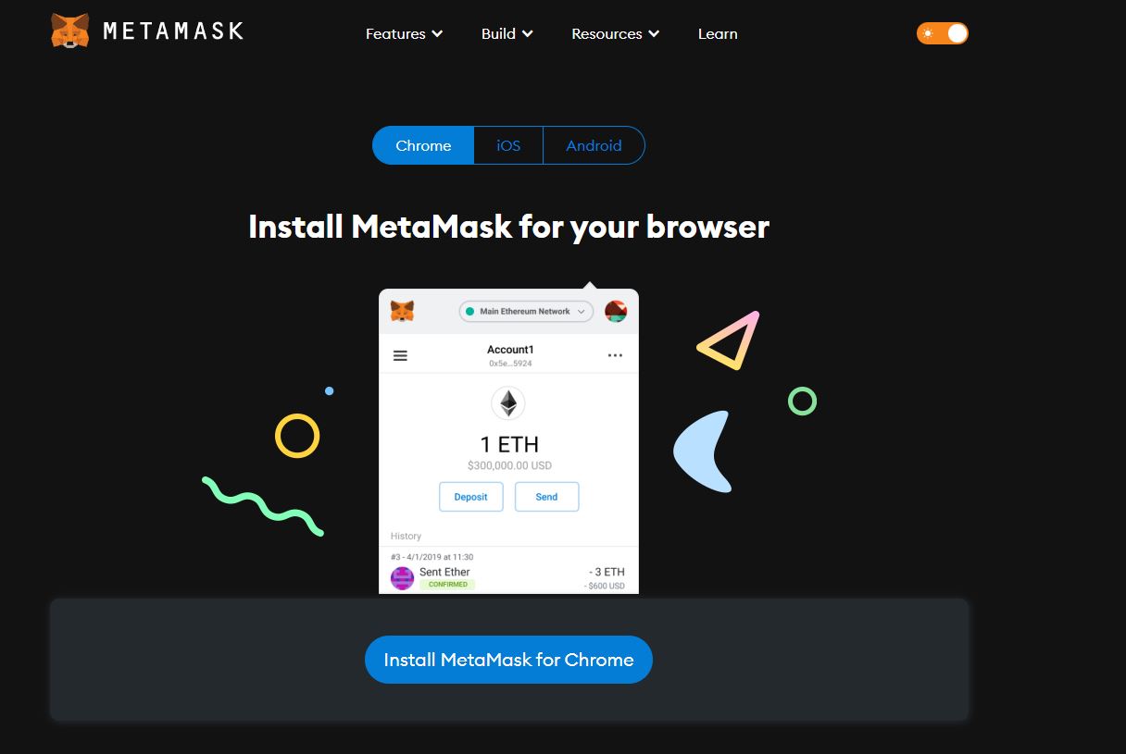The width and height of the screenshot is (1126, 754).
Task: Click the Sent Ether transaction icon
Action: tap(402, 579)
